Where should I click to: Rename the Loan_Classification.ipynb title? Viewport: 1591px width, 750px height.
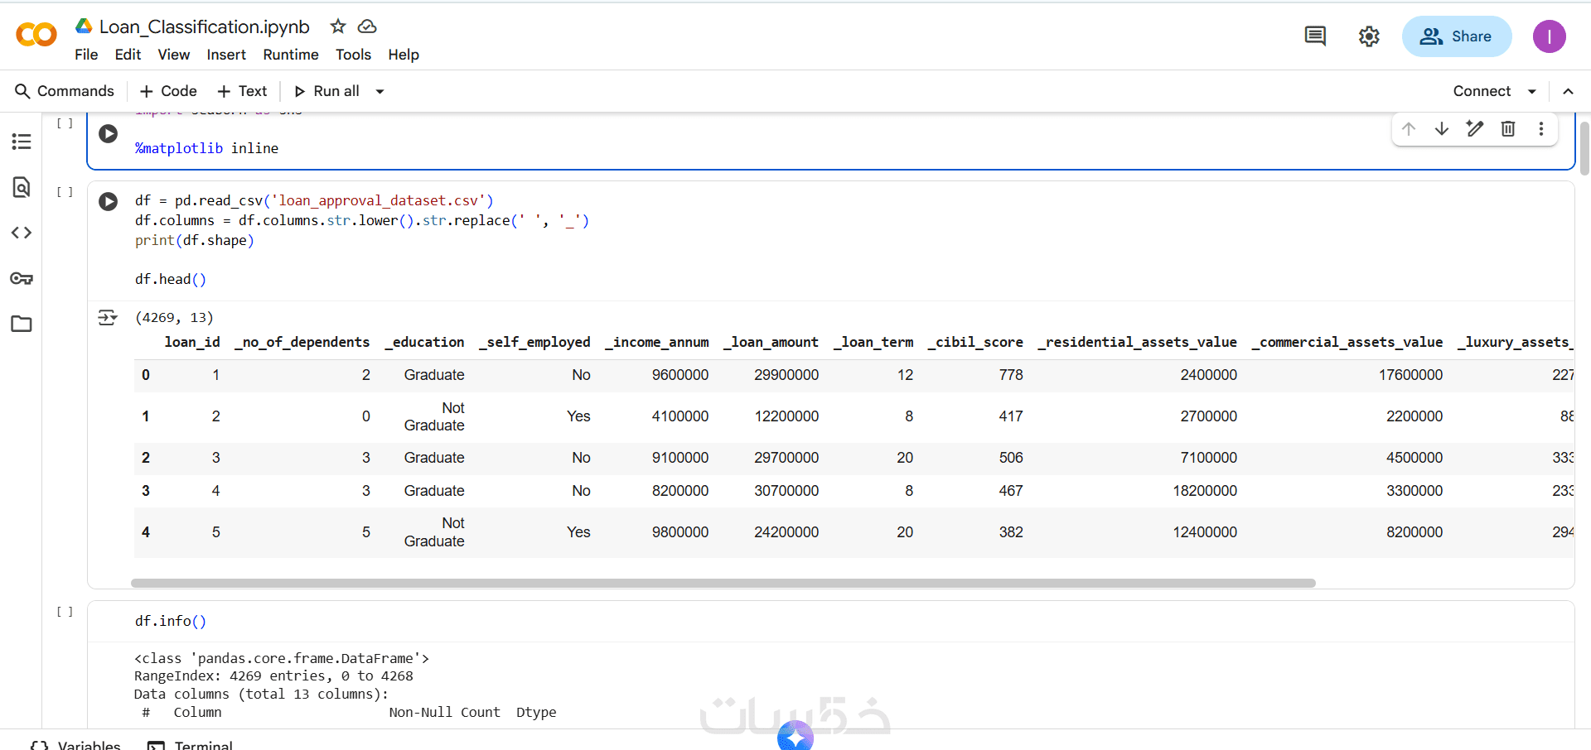click(205, 26)
